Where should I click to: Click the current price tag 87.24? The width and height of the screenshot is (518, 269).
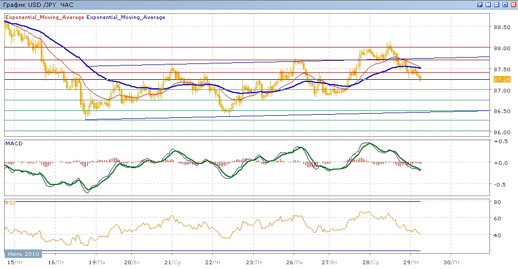click(501, 79)
